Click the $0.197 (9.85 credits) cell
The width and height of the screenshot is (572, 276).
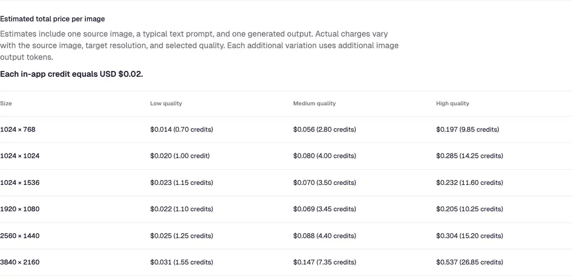coord(468,130)
